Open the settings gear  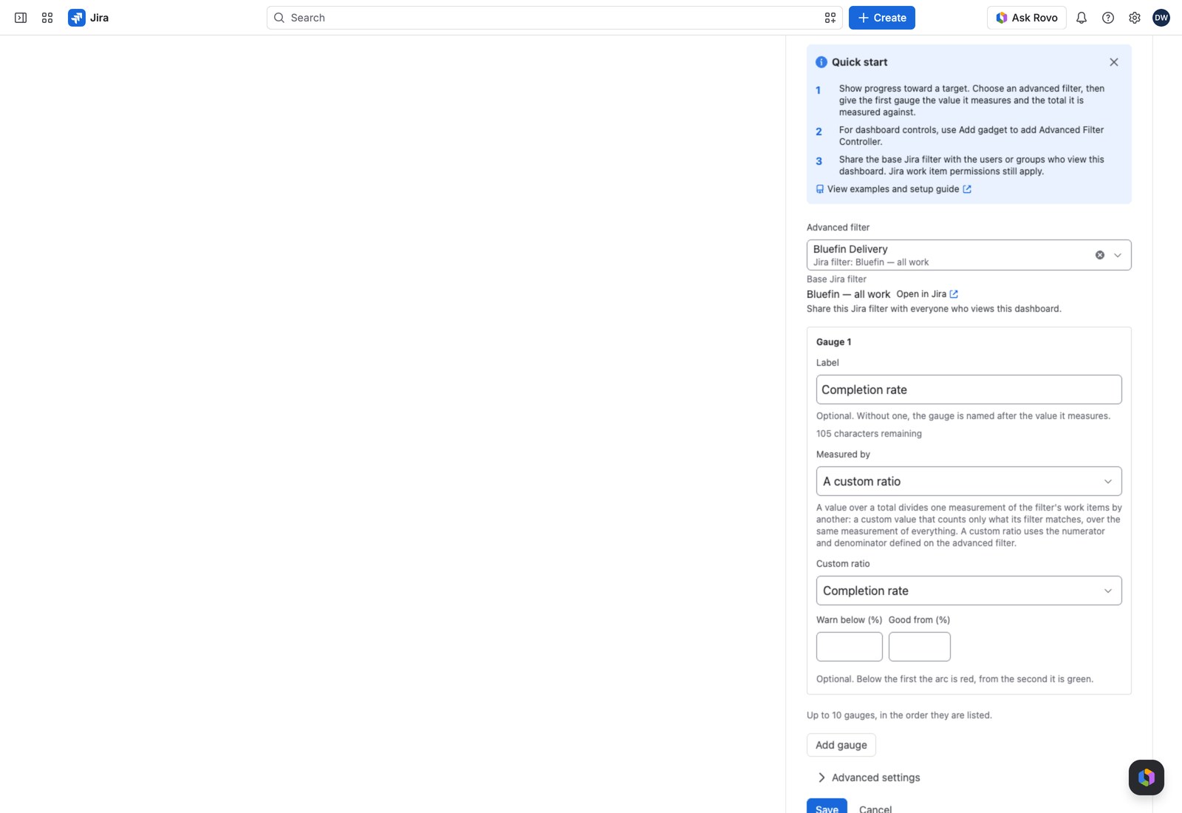click(x=1135, y=18)
